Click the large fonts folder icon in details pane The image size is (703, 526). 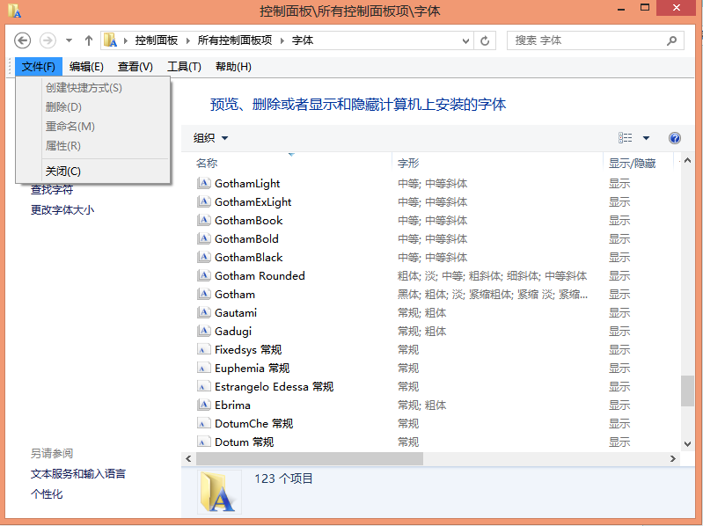click(x=218, y=492)
